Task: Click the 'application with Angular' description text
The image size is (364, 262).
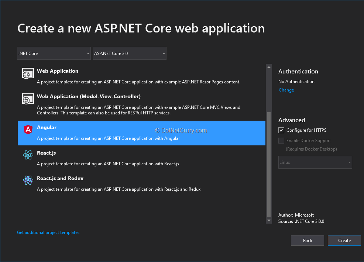Action: [x=109, y=138]
